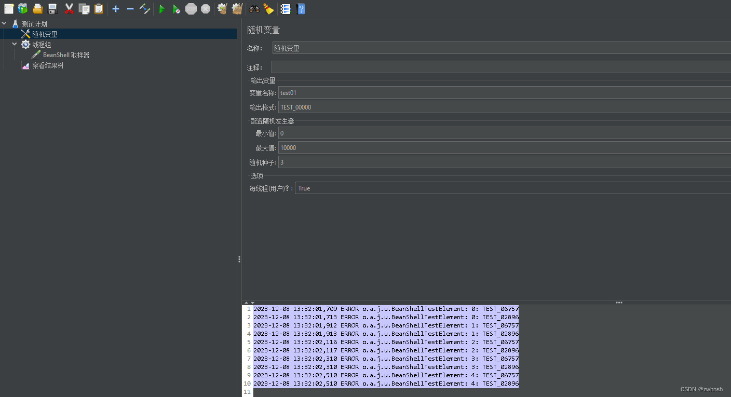Click the 变量名称 field containing test01
Viewport: 731px width, 397px height.
coord(505,93)
